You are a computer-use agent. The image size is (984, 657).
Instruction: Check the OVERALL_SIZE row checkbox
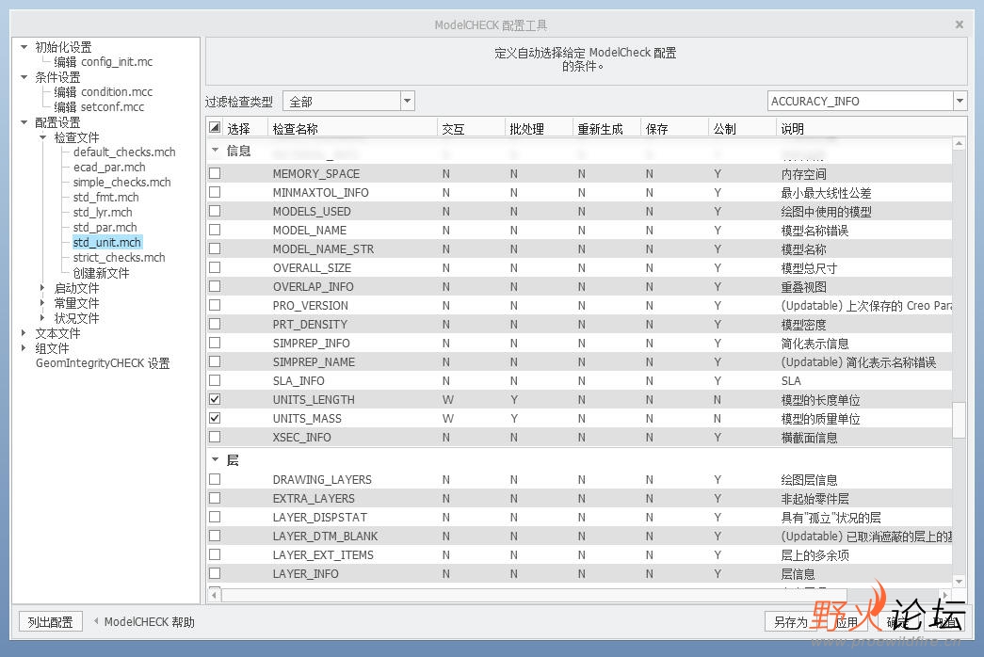click(215, 267)
